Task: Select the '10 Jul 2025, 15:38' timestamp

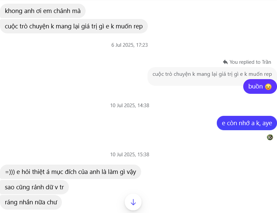Action: click(129, 154)
